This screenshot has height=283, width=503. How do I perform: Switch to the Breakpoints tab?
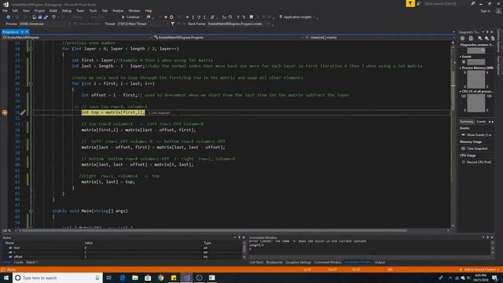(274, 263)
